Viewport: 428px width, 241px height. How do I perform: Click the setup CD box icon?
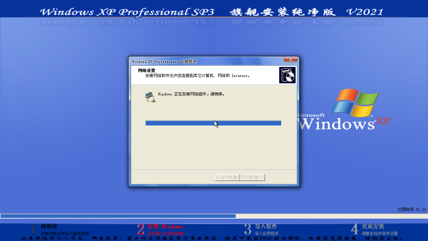(287, 75)
